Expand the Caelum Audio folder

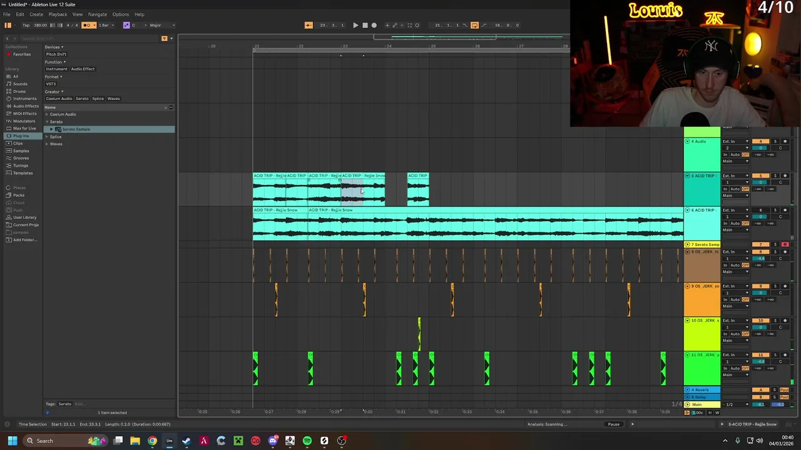(46, 114)
